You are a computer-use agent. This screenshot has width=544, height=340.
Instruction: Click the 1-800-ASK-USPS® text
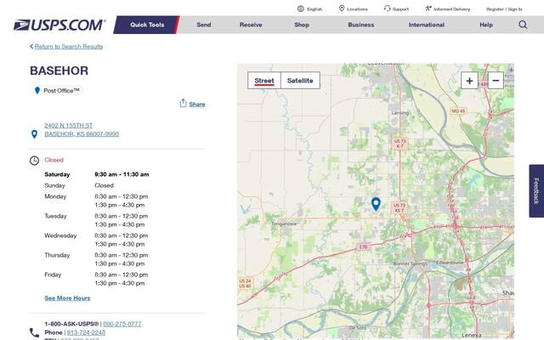(x=71, y=324)
